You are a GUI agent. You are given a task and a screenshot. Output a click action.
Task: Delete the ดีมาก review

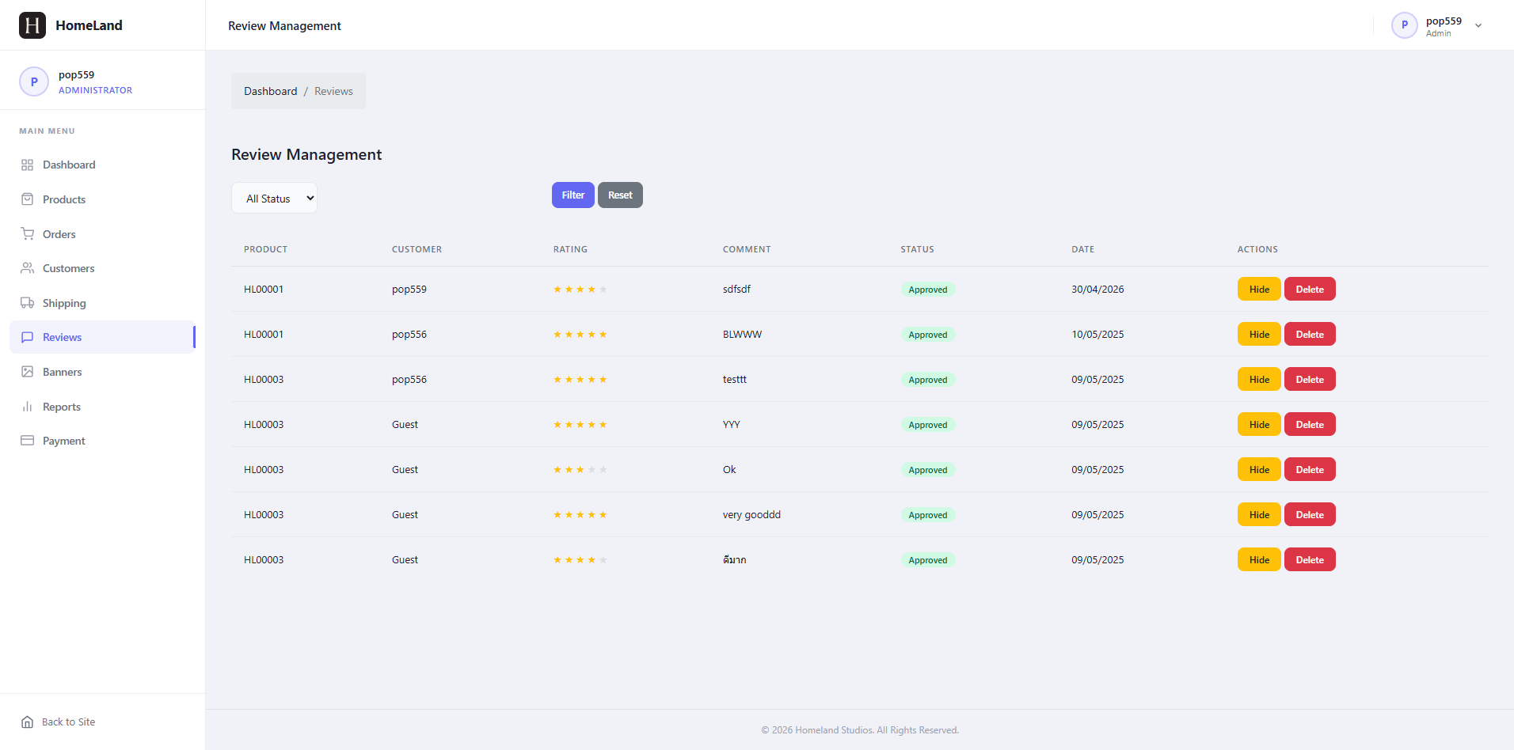(x=1310, y=559)
